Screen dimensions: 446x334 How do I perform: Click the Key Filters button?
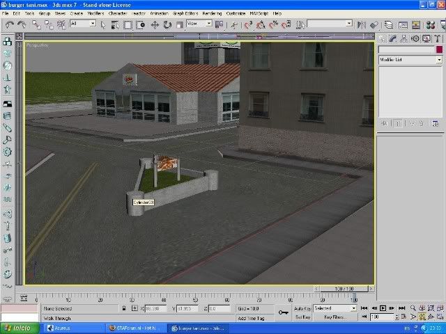pyautogui.click(x=335, y=317)
